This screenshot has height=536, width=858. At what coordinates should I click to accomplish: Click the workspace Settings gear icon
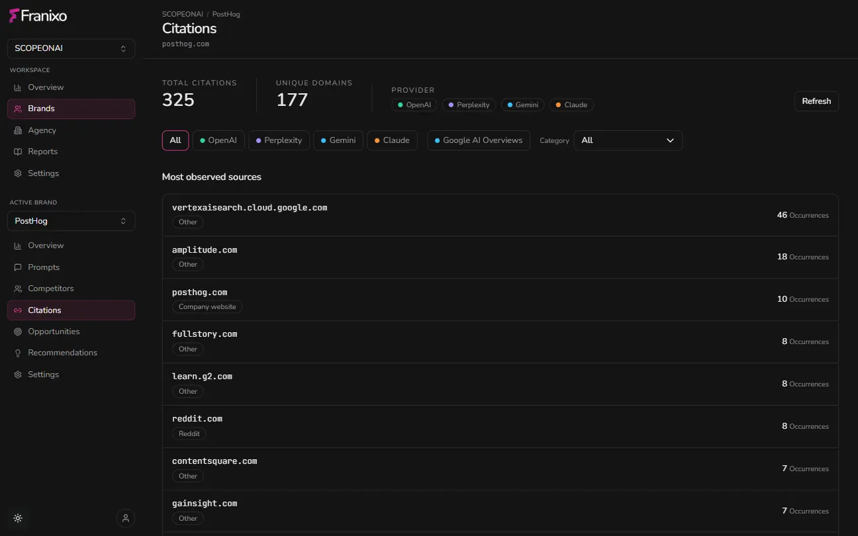click(x=18, y=173)
